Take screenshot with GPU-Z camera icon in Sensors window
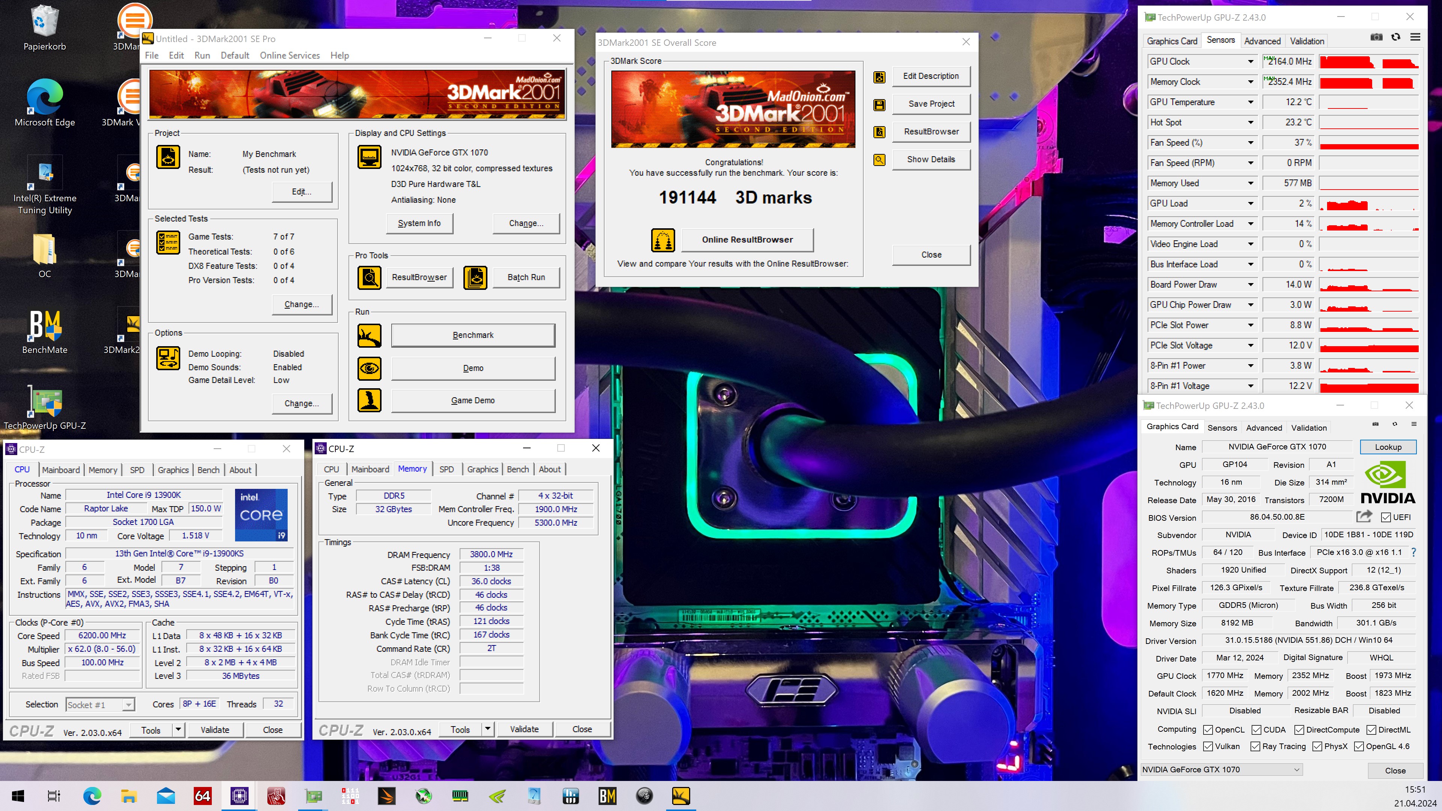Image resolution: width=1442 pixels, height=811 pixels. [x=1376, y=37]
